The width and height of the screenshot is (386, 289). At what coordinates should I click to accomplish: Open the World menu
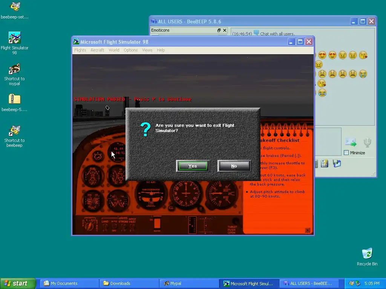click(114, 50)
